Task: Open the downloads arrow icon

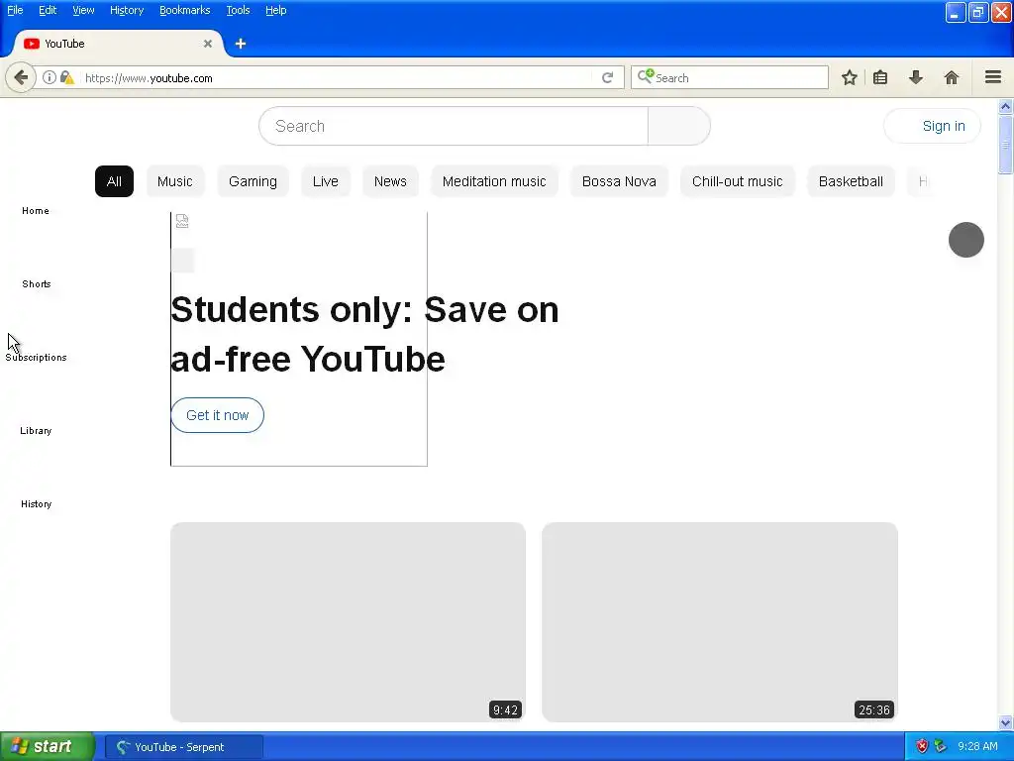Action: [x=916, y=77]
